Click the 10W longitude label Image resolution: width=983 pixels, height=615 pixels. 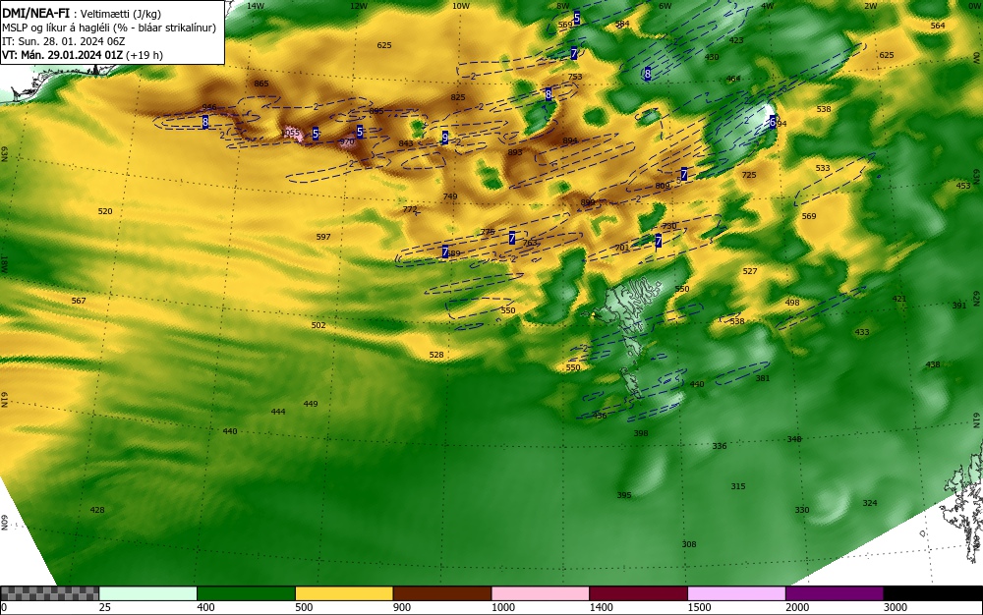coord(461,6)
